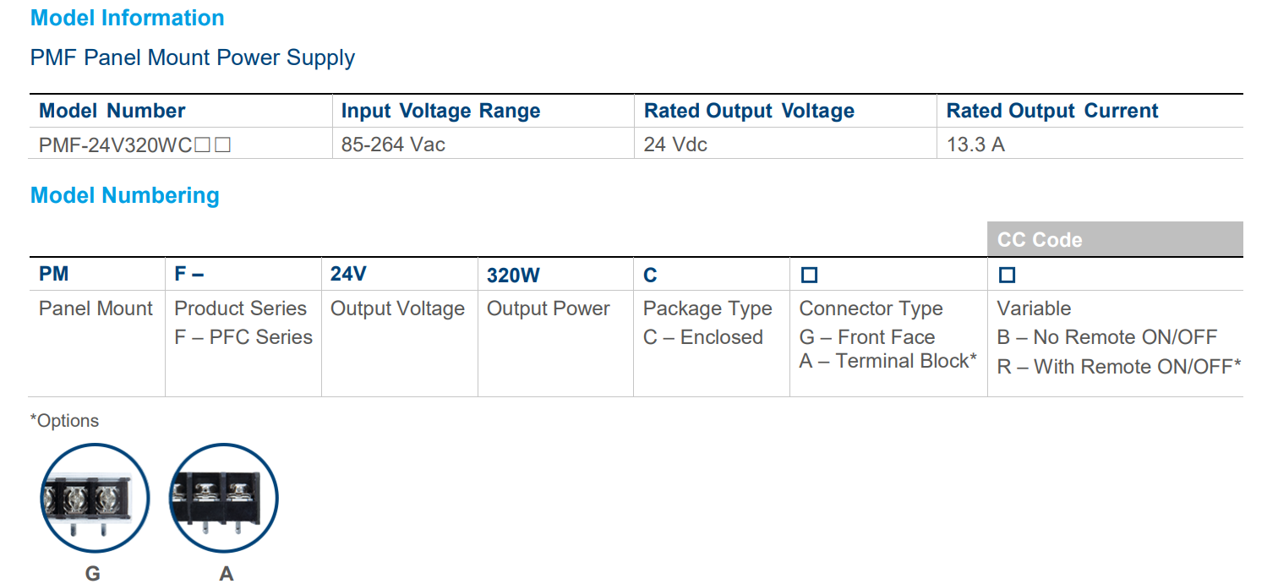Select the PMF-24V320WC model number cell
Image resolution: width=1278 pixels, height=584 pixels.
click(x=134, y=145)
